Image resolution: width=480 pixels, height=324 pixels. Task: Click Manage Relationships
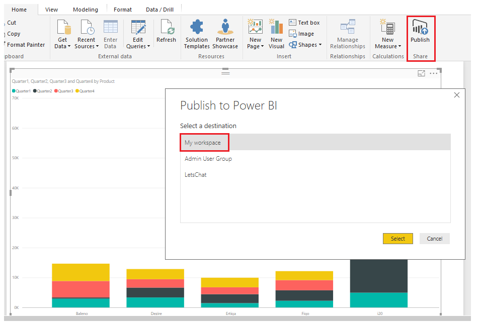348,34
